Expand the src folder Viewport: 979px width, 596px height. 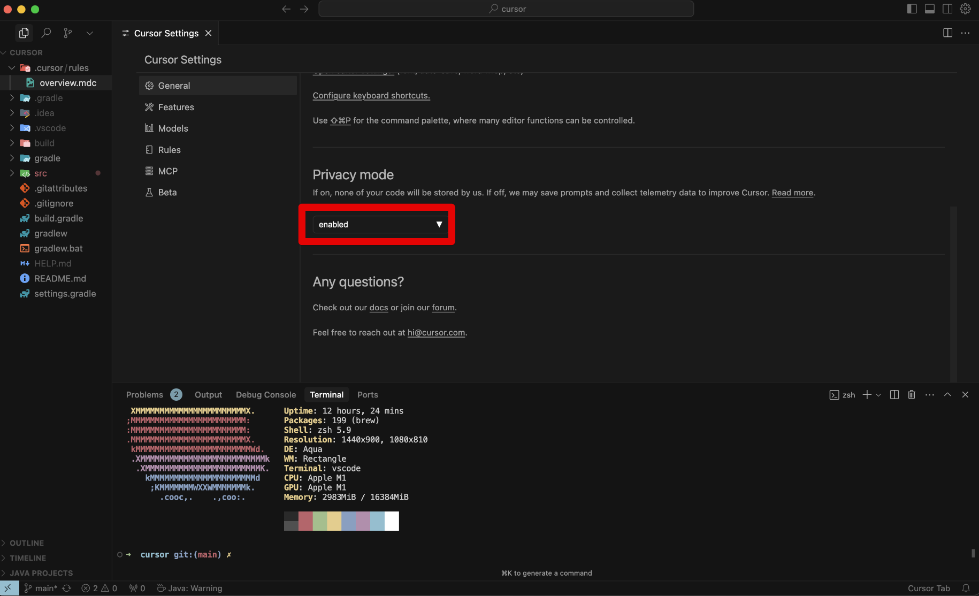tap(56, 173)
